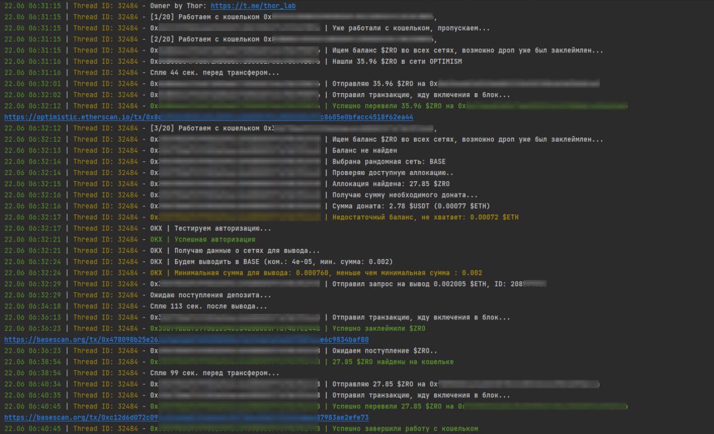Image resolution: width=714 pixels, height=434 pixels.
Task: Open the optimistic.etherscan.io transaction link
Action: coord(209,117)
